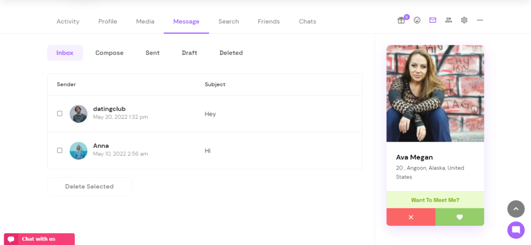Open the settings gear icon

[464, 20]
